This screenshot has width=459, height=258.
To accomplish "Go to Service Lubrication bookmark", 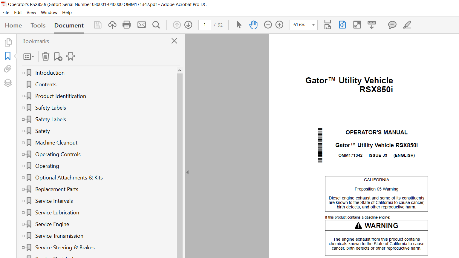I will (x=57, y=213).
